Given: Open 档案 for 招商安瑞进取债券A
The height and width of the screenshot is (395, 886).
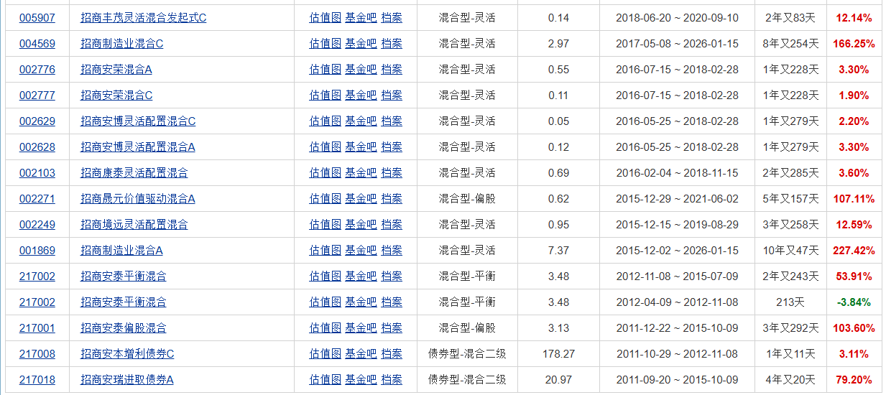Looking at the screenshot, I should (x=392, y=380).
